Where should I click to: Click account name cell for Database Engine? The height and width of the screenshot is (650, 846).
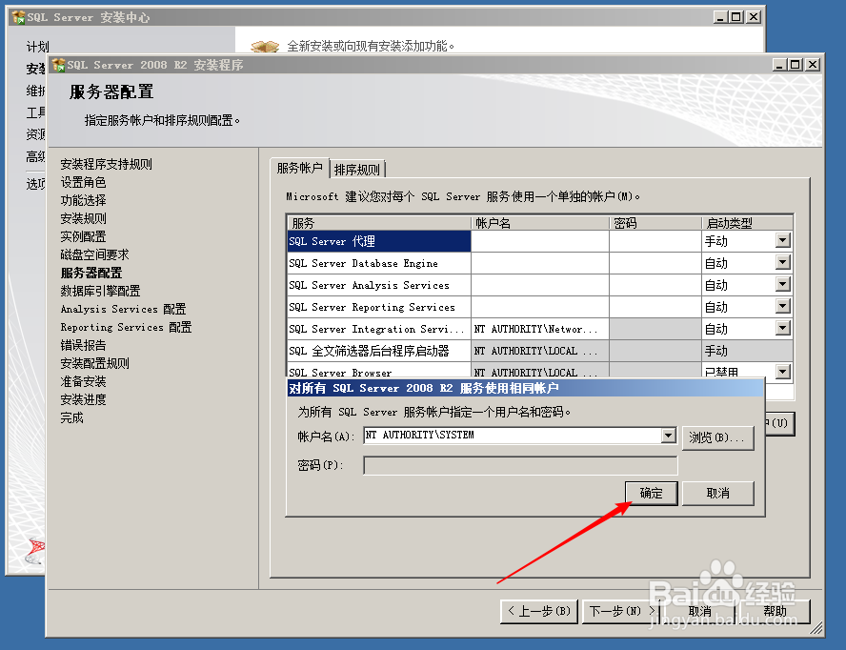[x=540, y=263]
